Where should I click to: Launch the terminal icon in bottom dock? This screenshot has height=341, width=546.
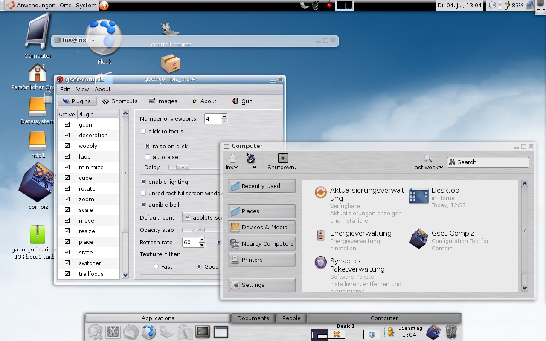click(x=203, y=332)
